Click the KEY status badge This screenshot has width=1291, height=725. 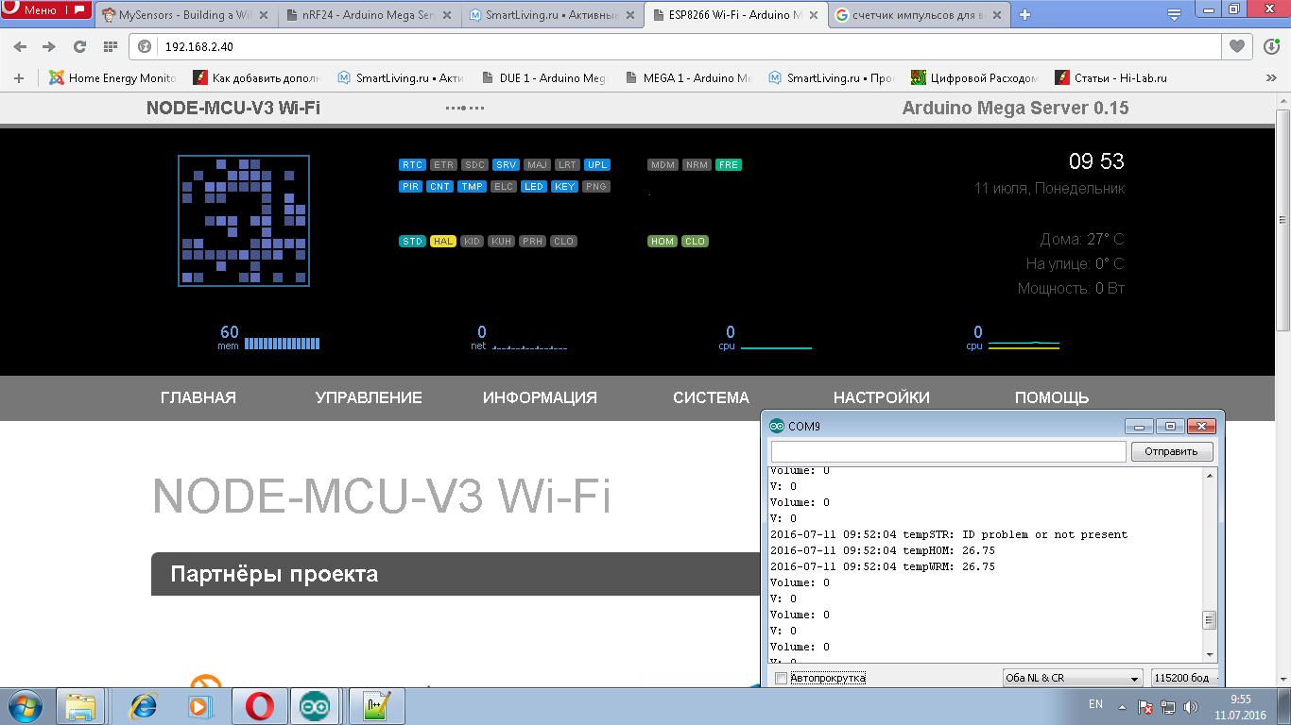coord(565,186)
